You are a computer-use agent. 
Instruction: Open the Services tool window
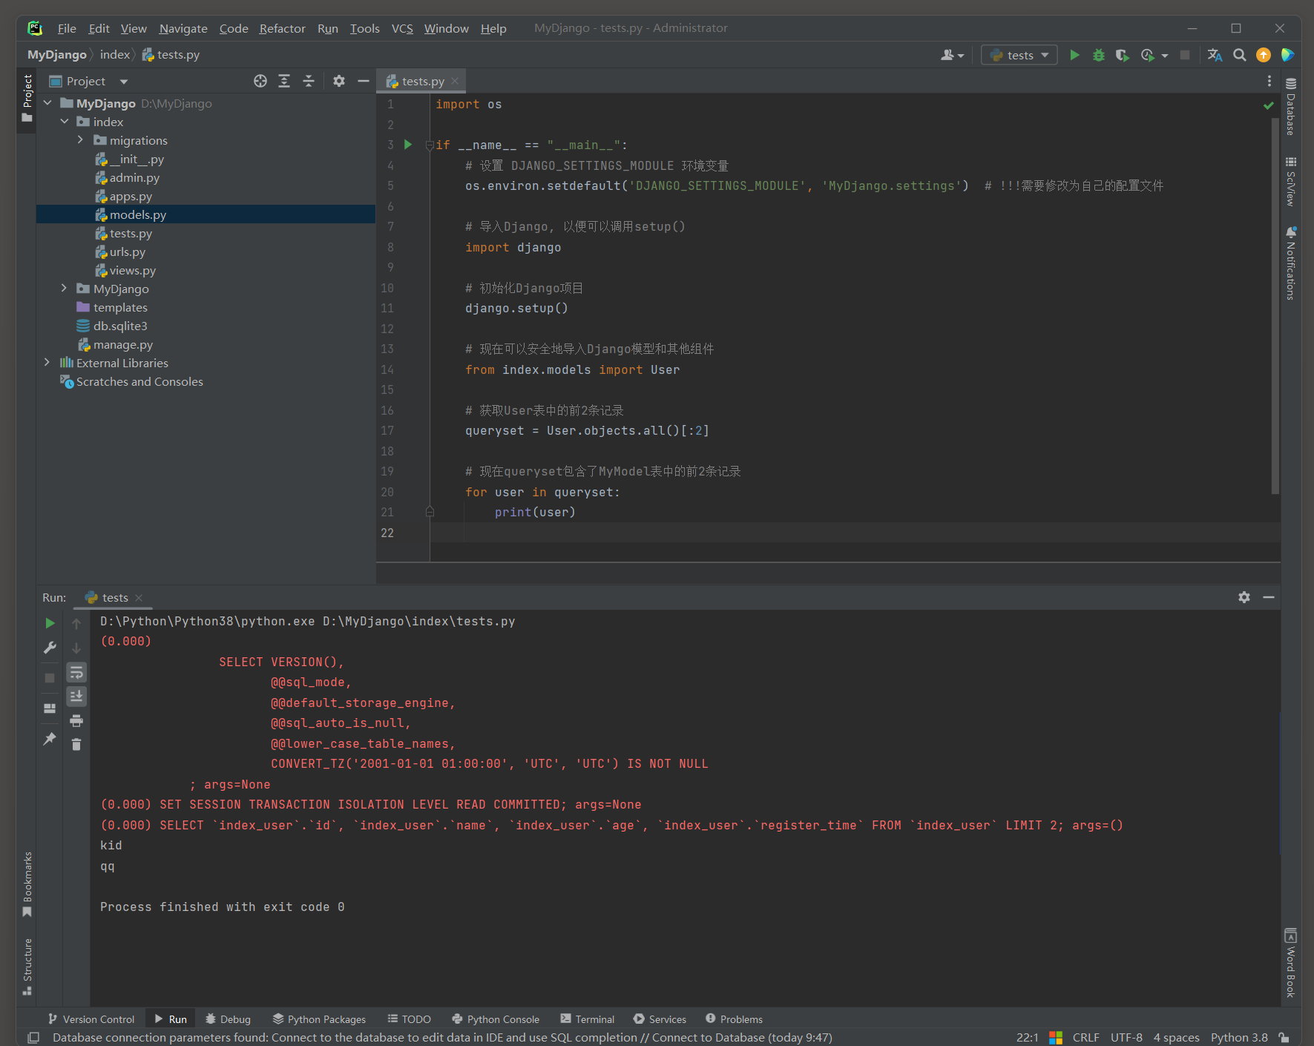[660, 1019]
